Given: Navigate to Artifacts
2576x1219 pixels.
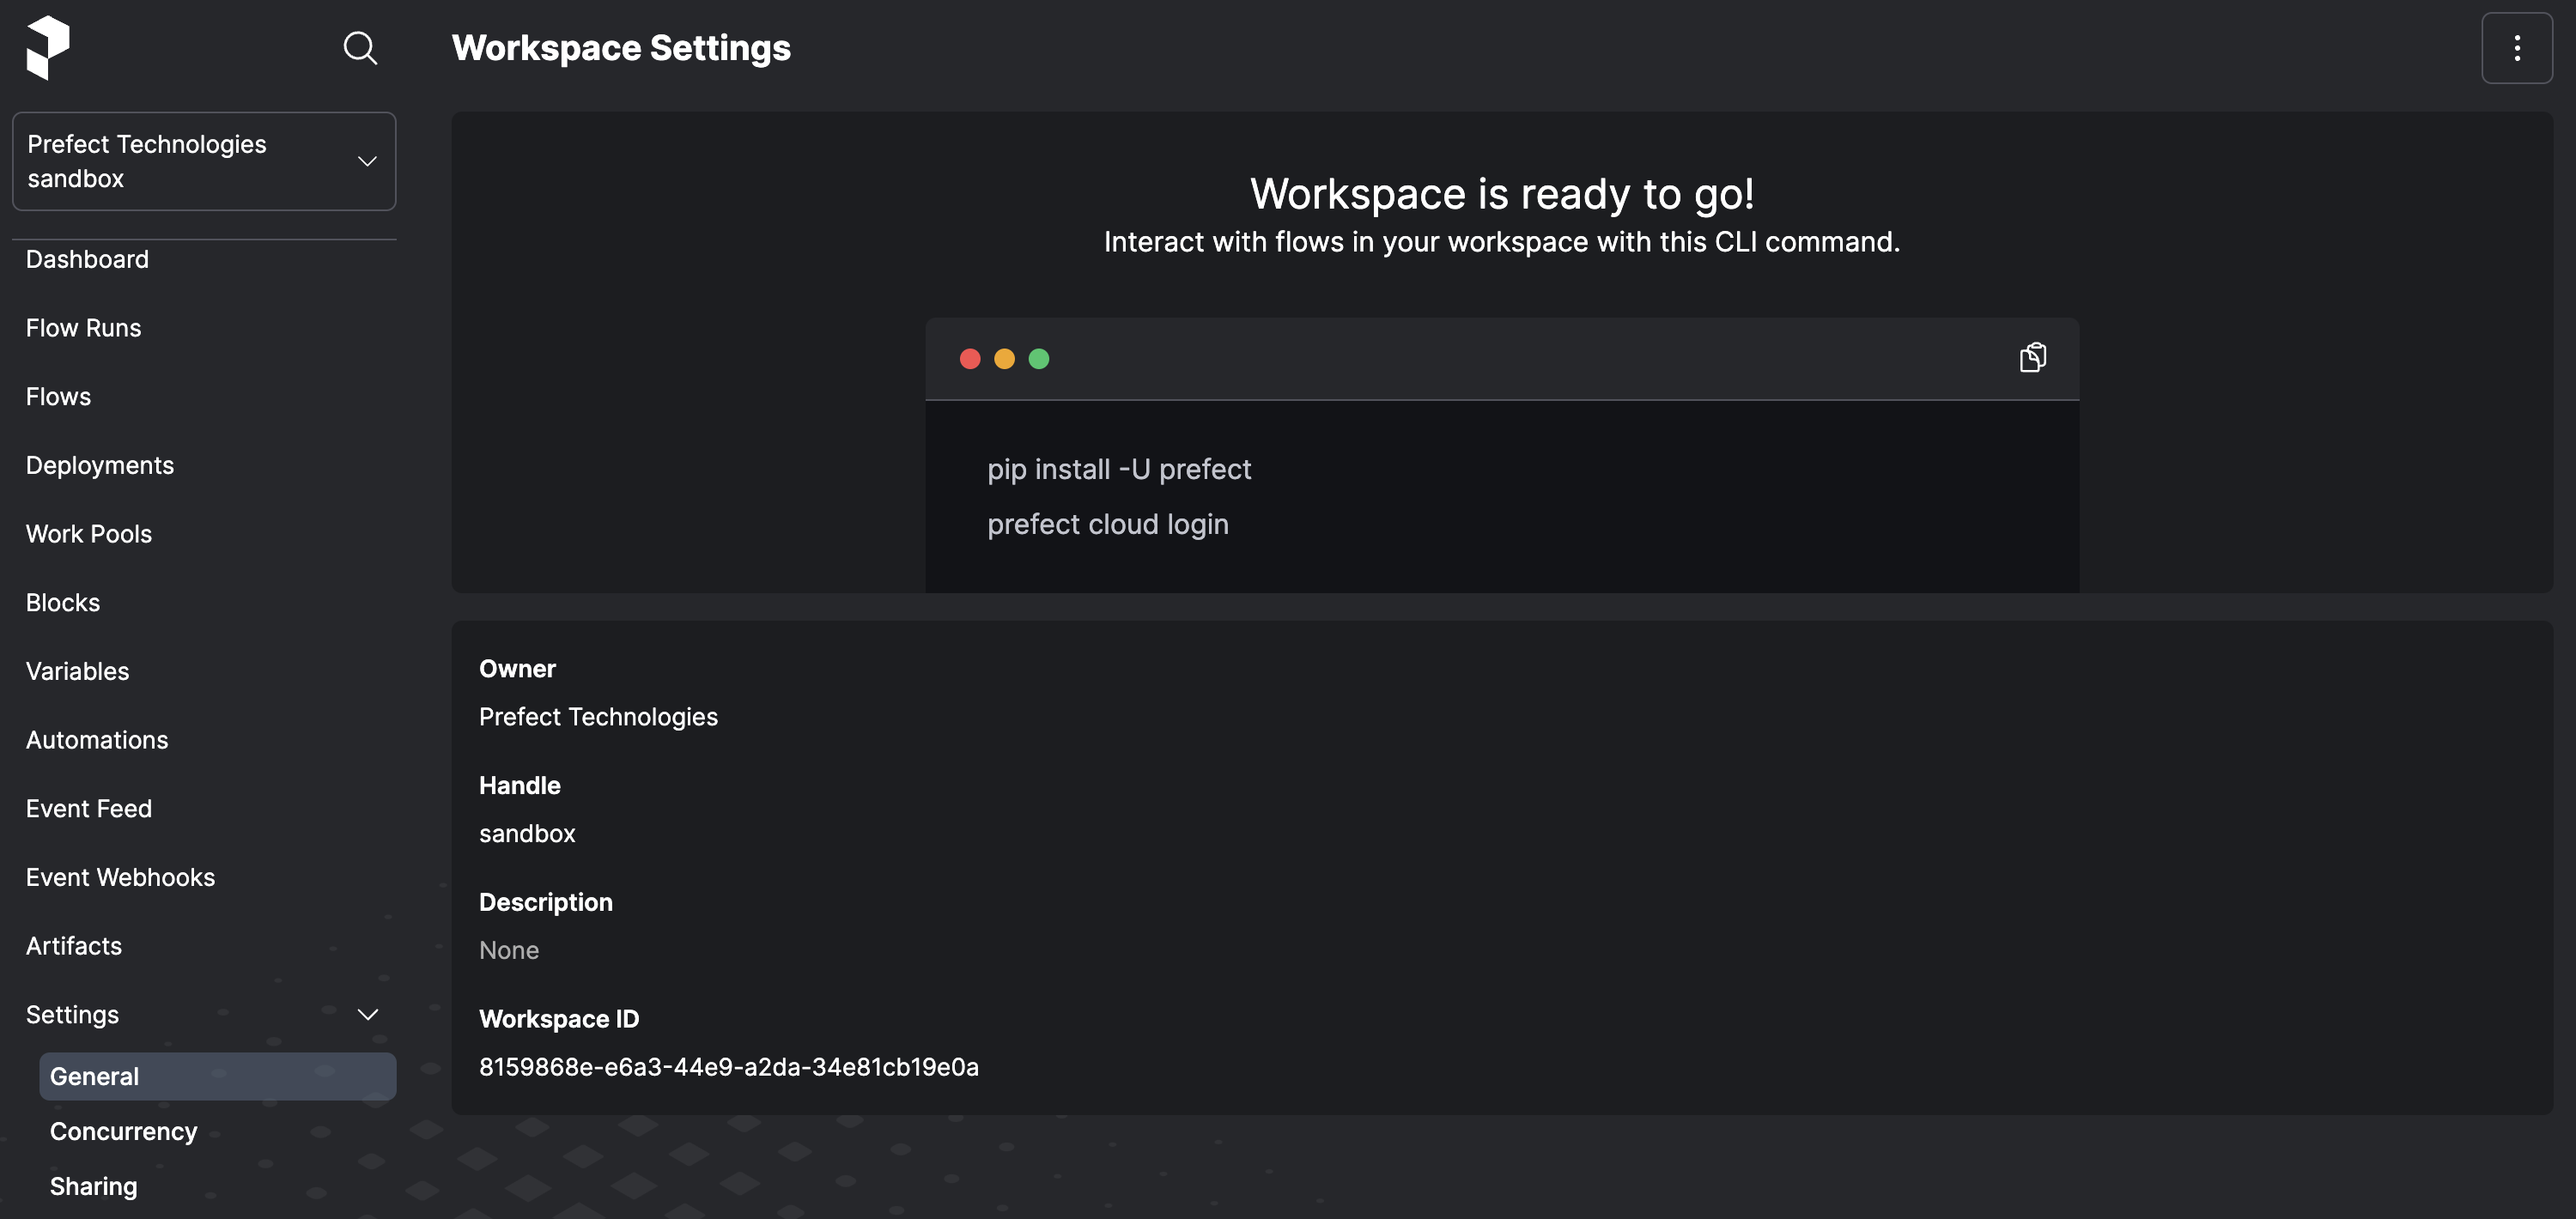Looking at the screenshot, I should [74, 946].
